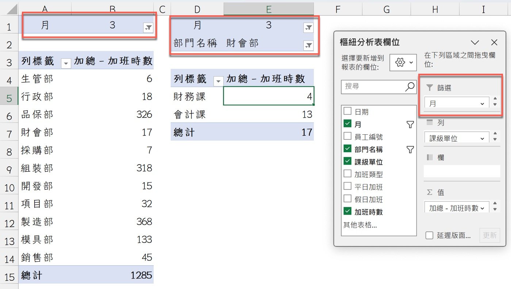511x289 pixels.
Task: Uncheck the 課級單位 field checkbox
Action: [347, 162]
